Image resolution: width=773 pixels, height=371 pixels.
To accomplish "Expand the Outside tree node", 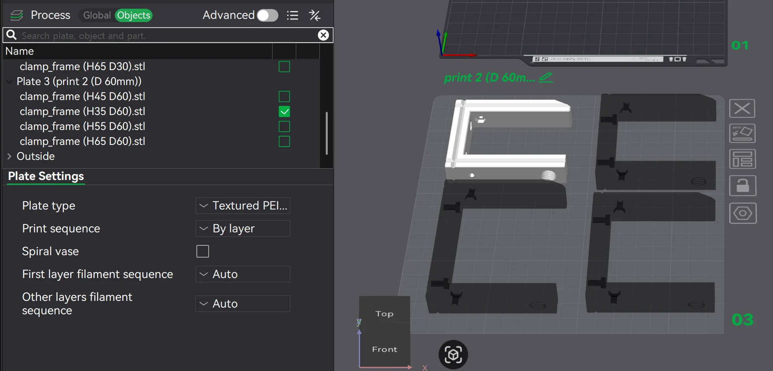I will click(9, 156).
